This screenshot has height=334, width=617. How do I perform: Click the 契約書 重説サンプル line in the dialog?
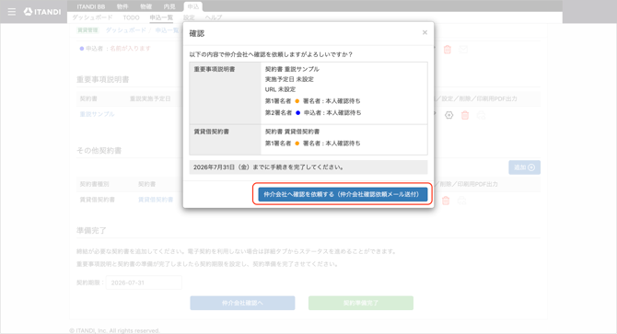[x=292, y=69]
